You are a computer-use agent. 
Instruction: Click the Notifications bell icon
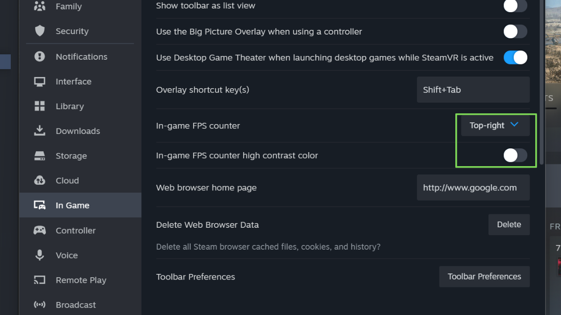click(x=40, y=56)
